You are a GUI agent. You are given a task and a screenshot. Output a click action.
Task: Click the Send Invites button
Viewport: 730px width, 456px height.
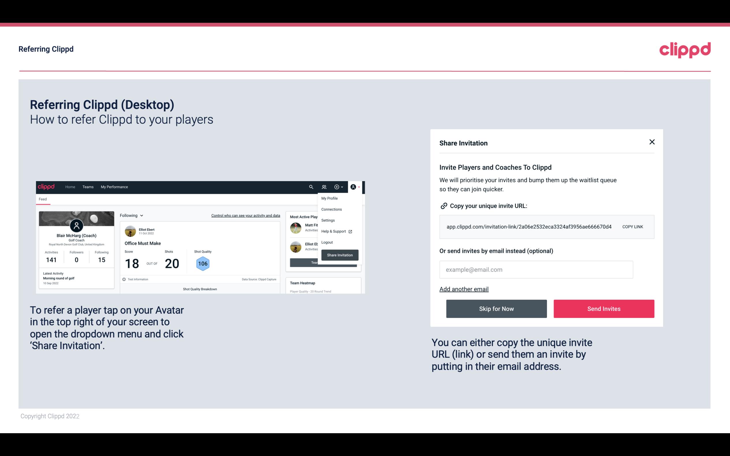(603, 309)
